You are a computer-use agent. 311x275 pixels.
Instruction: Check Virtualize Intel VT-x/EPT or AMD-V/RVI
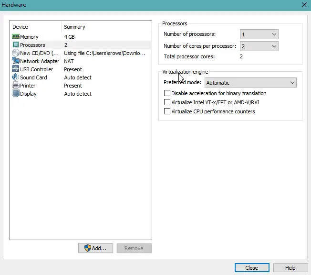coord(167,102)
